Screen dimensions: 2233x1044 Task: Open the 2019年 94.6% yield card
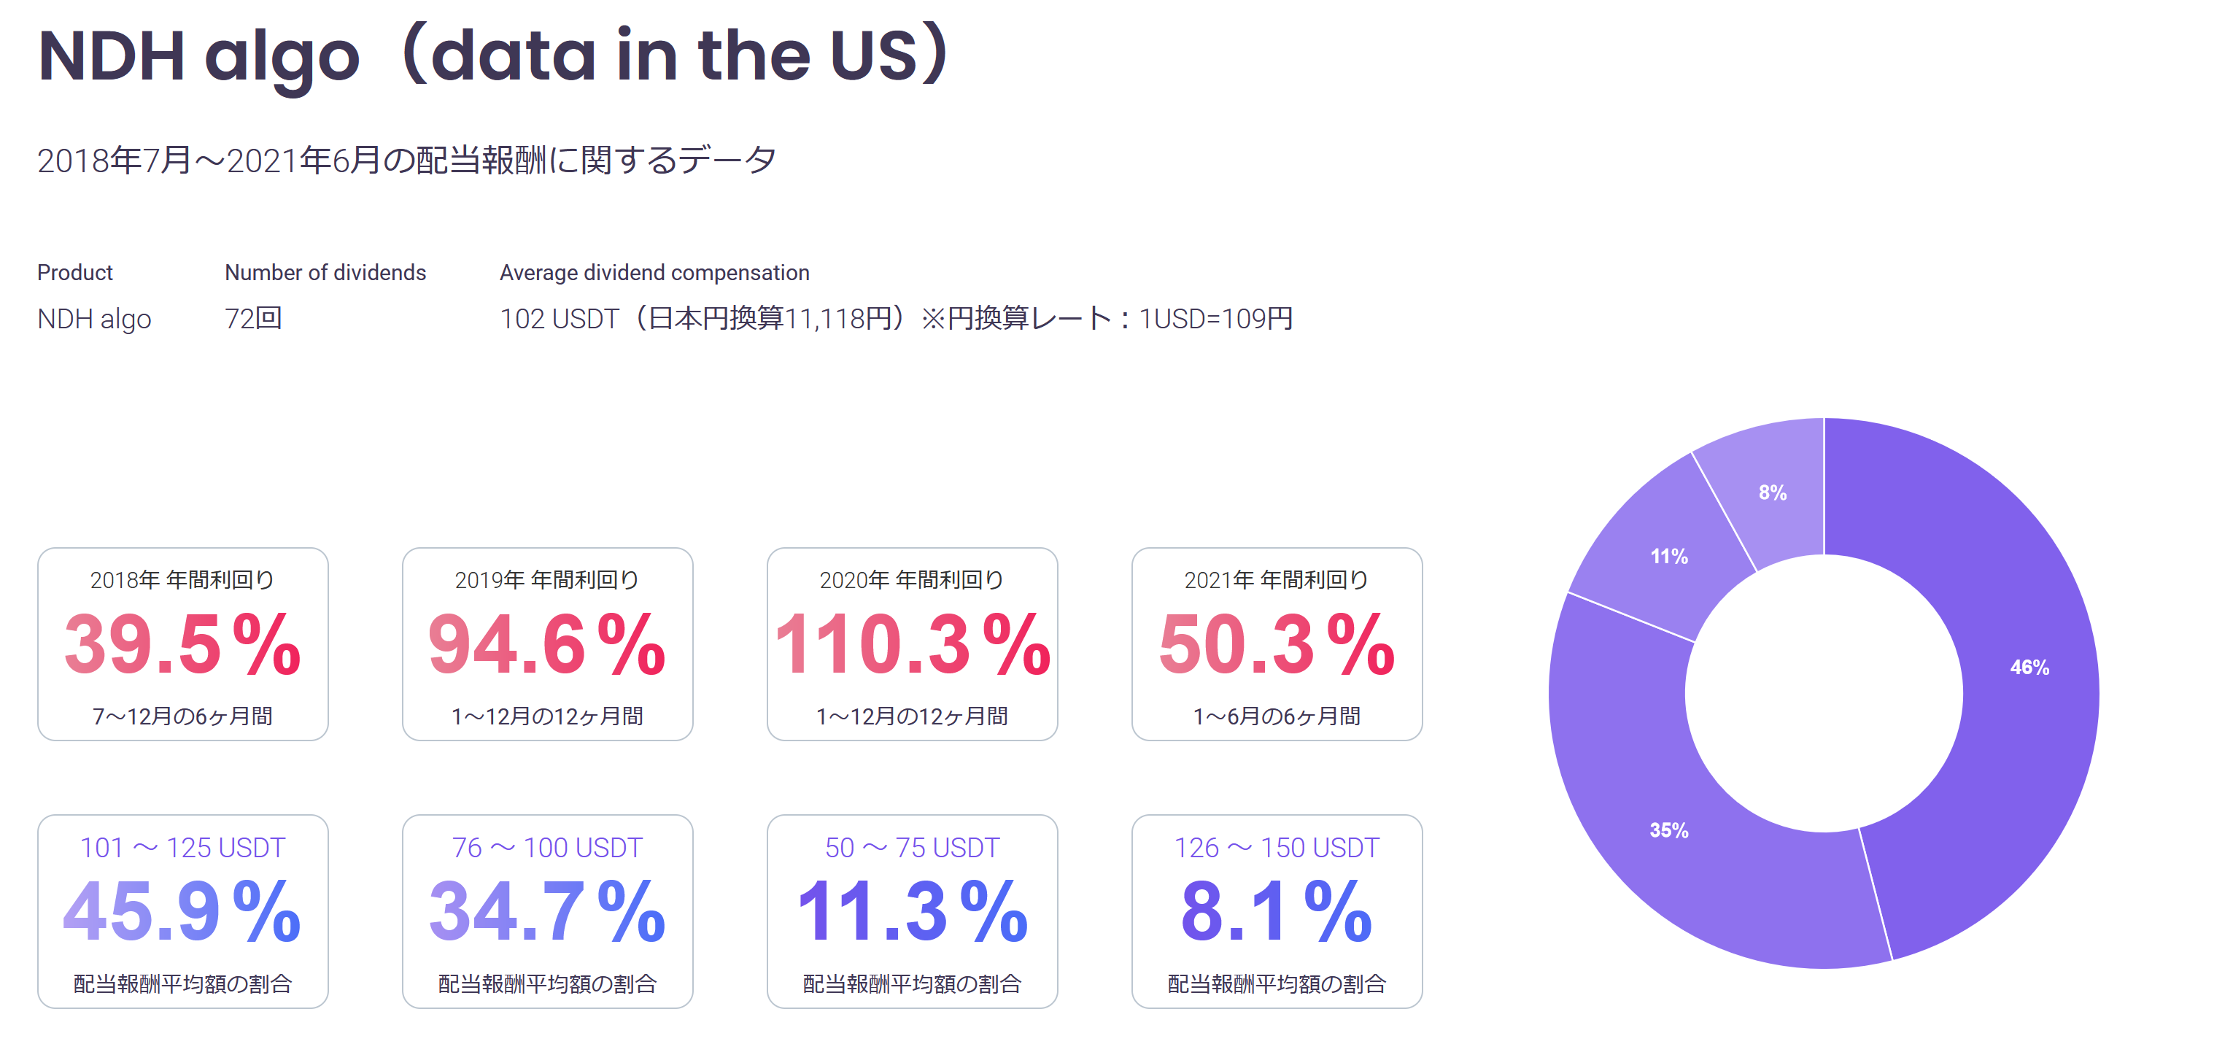click(547, 644)
